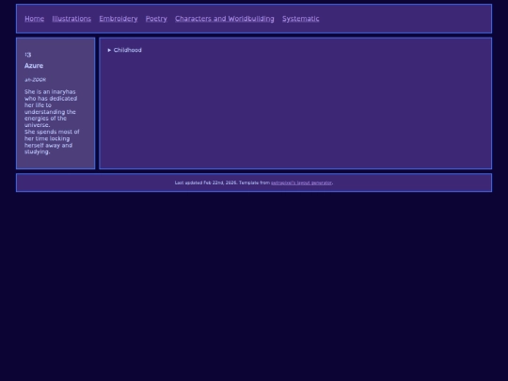Click the 'She spends most of her time' sentence

(x=52, y=142)
